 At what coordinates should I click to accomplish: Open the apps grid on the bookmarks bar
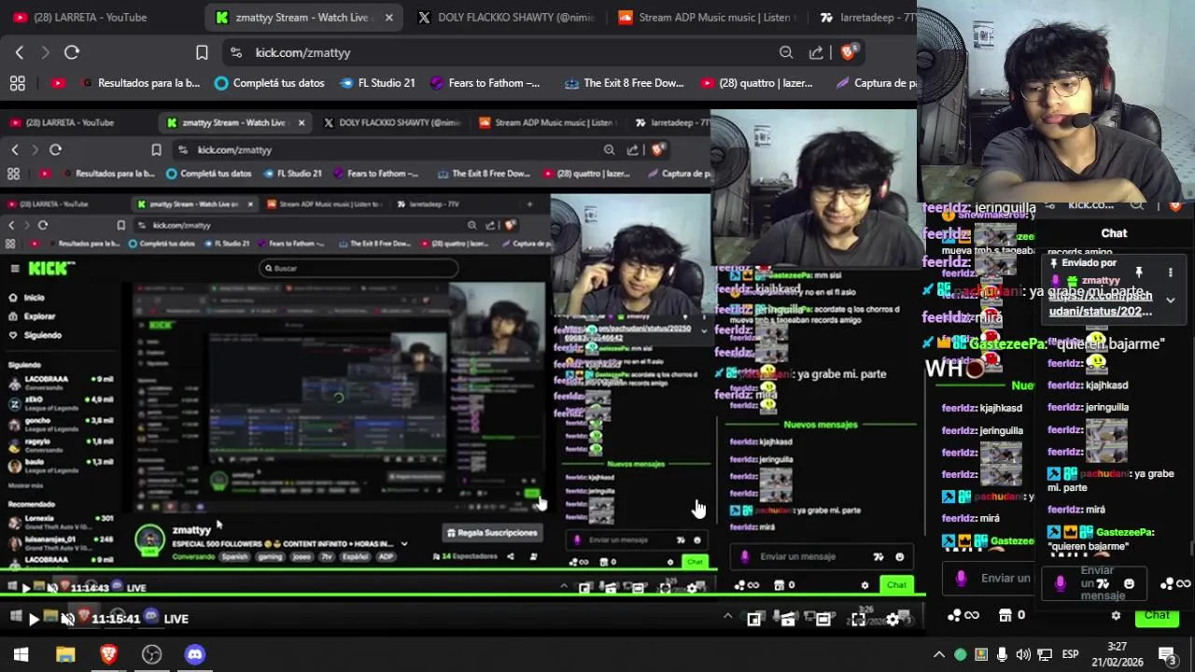18,83
